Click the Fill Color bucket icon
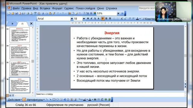The image size is (193, 108). pos(79,99)
